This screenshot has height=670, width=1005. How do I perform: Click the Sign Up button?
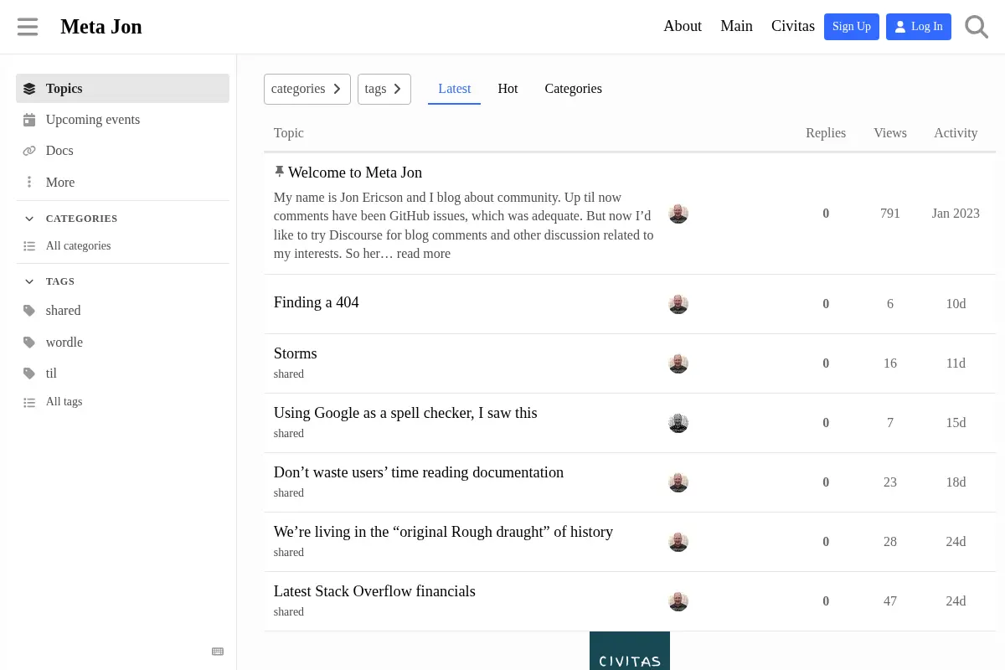tap(852, 27)
